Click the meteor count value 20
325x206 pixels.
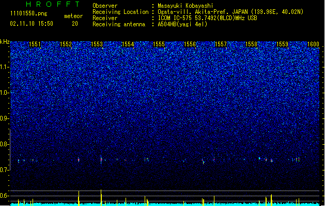(x=75, y=24)
